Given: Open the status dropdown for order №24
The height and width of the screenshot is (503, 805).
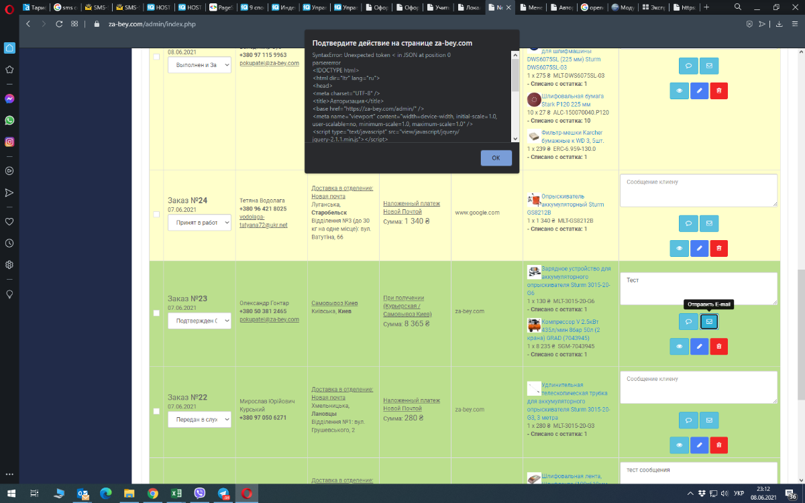Looking at the screenshot, I should click(199, 222).
